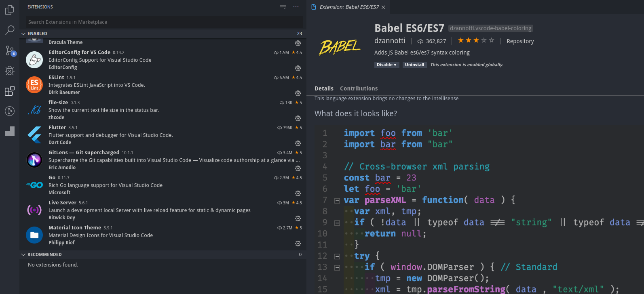644x294 pixels.
Task: Select the "Live Server" extension name
Action: [x=62, y=203]
